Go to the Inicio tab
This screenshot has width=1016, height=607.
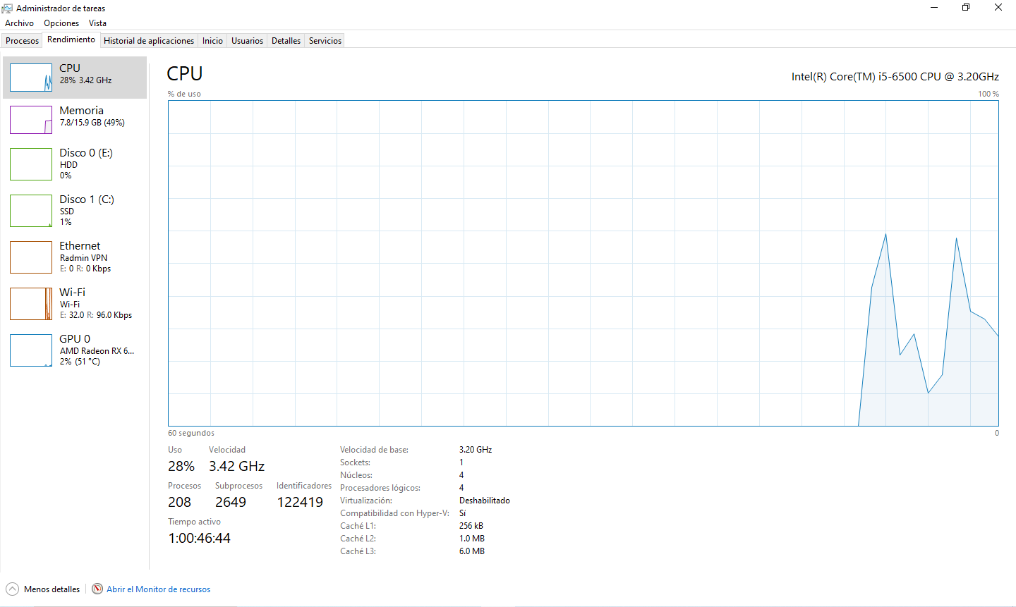[212, 41]
